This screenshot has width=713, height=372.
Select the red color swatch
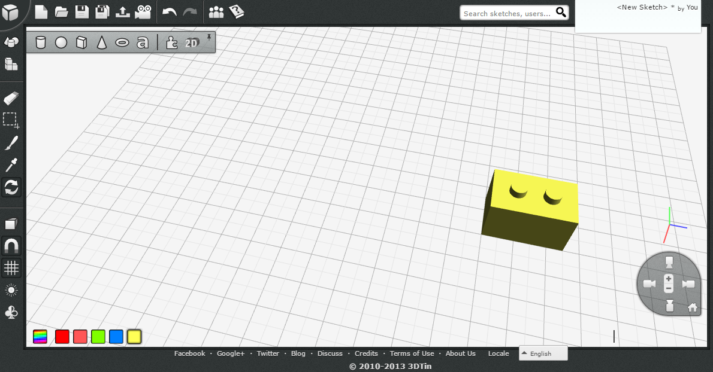(x=62, y=337)
